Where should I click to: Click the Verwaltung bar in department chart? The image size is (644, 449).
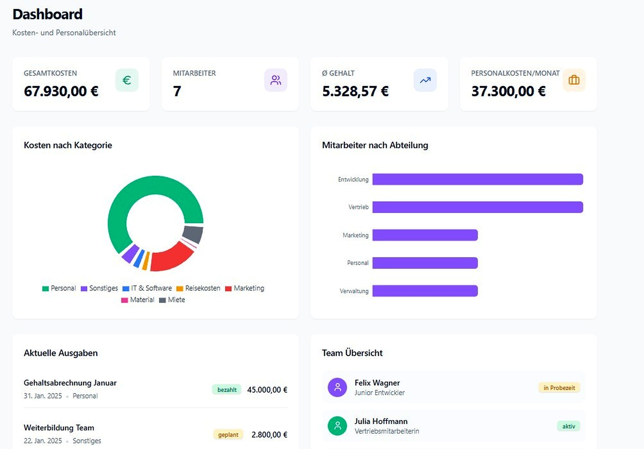click(x=425, y=291)
